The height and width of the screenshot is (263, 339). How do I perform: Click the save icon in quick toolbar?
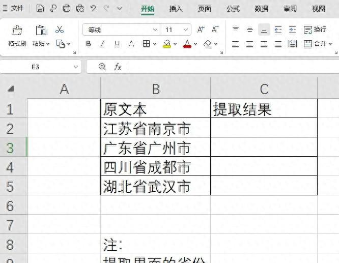(x=40, y=9)
